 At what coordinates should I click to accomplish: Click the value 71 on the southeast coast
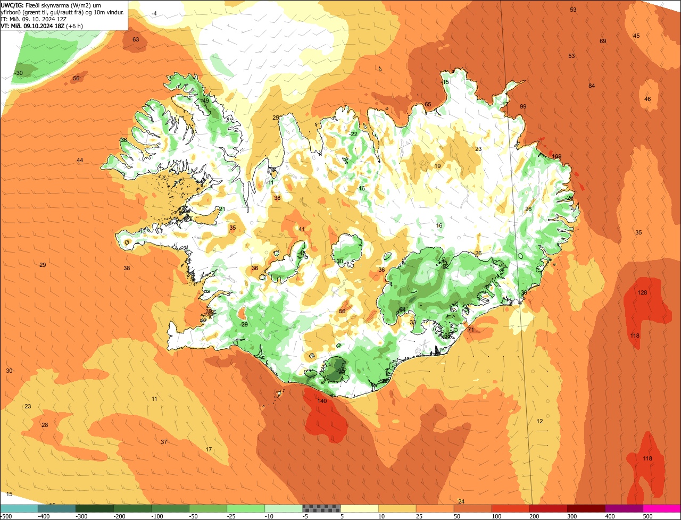point(470,330)
